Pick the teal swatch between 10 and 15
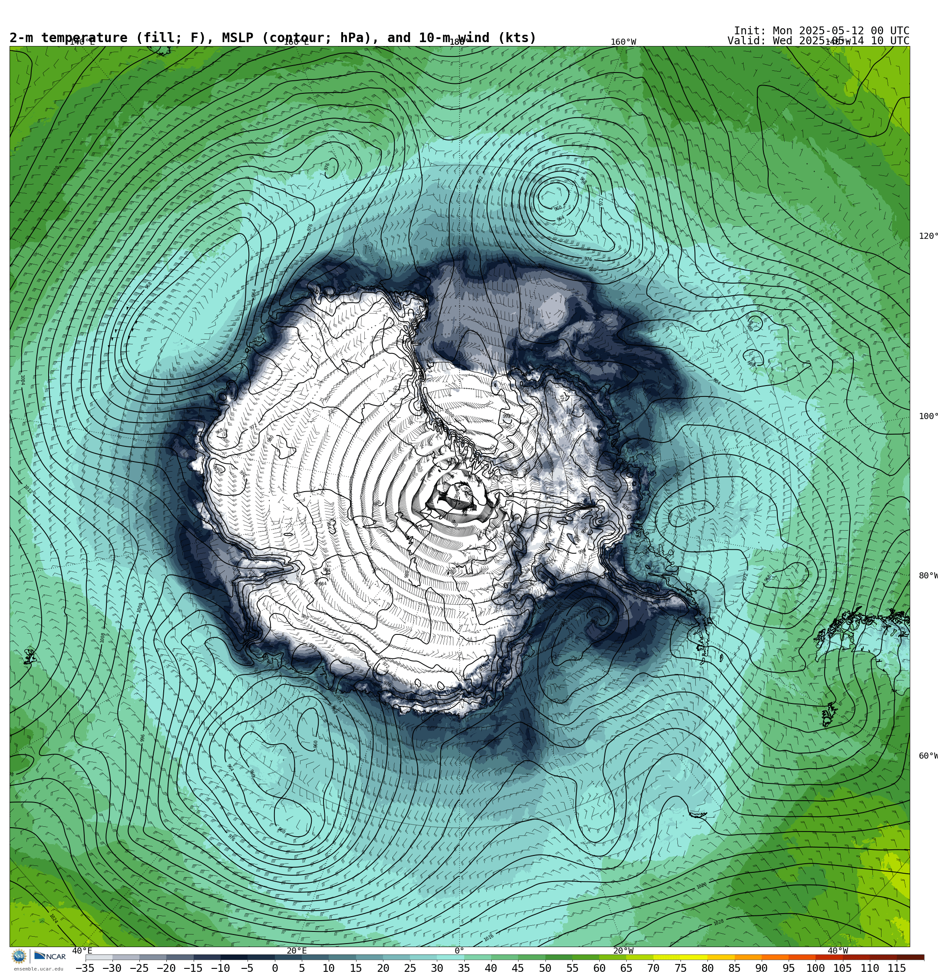 pos(342,957)
